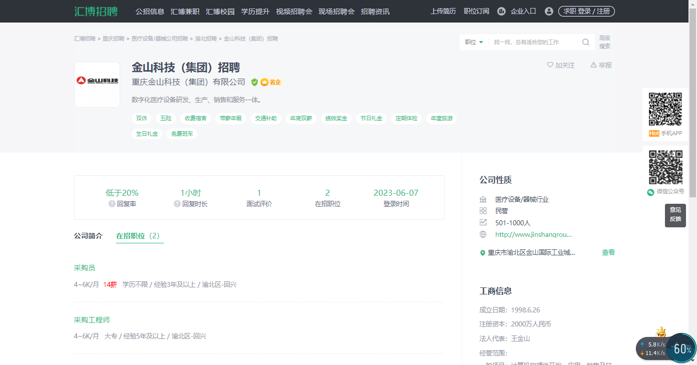Click 重庆招聘 in the breadcrumb

coord(113,39)
